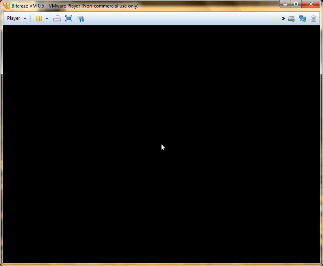Click the VMware icon in title bar
Viewport: 323px width, 266px height.
(7, 6)
